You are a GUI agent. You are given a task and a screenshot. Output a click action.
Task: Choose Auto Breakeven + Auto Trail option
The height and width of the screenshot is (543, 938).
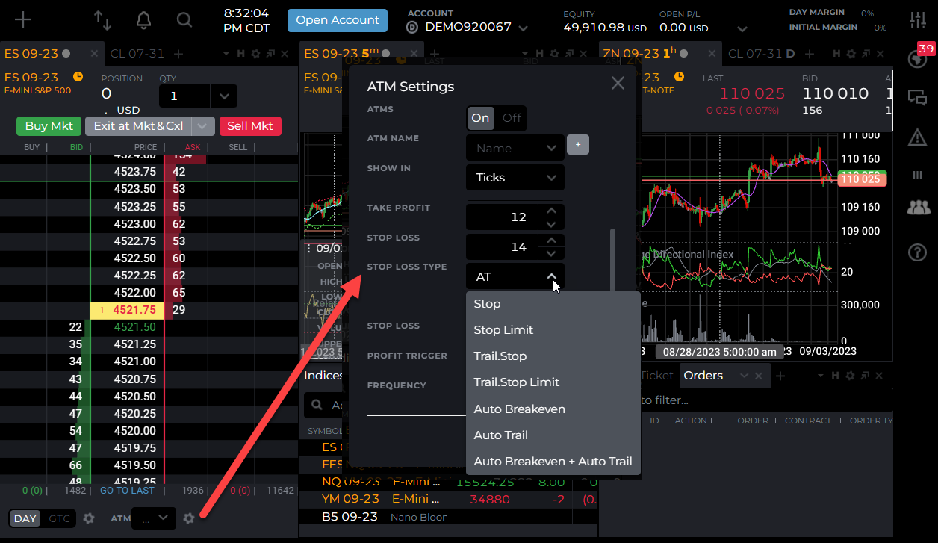[553, 462]
